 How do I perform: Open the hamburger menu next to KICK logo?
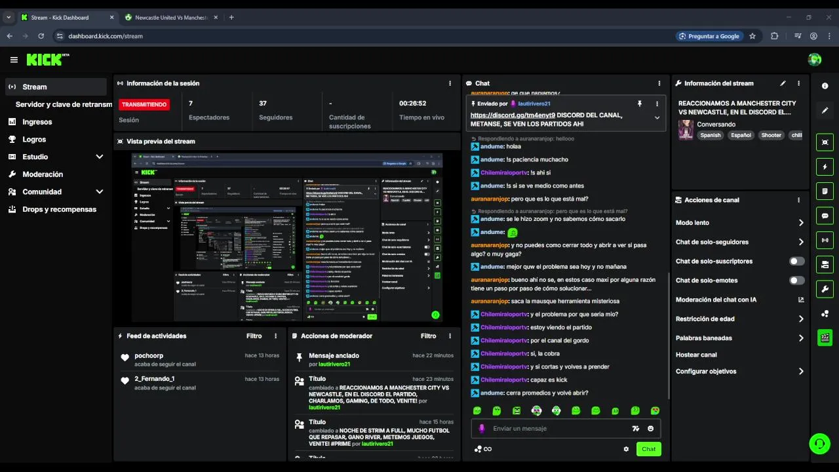tap(14, 60)
